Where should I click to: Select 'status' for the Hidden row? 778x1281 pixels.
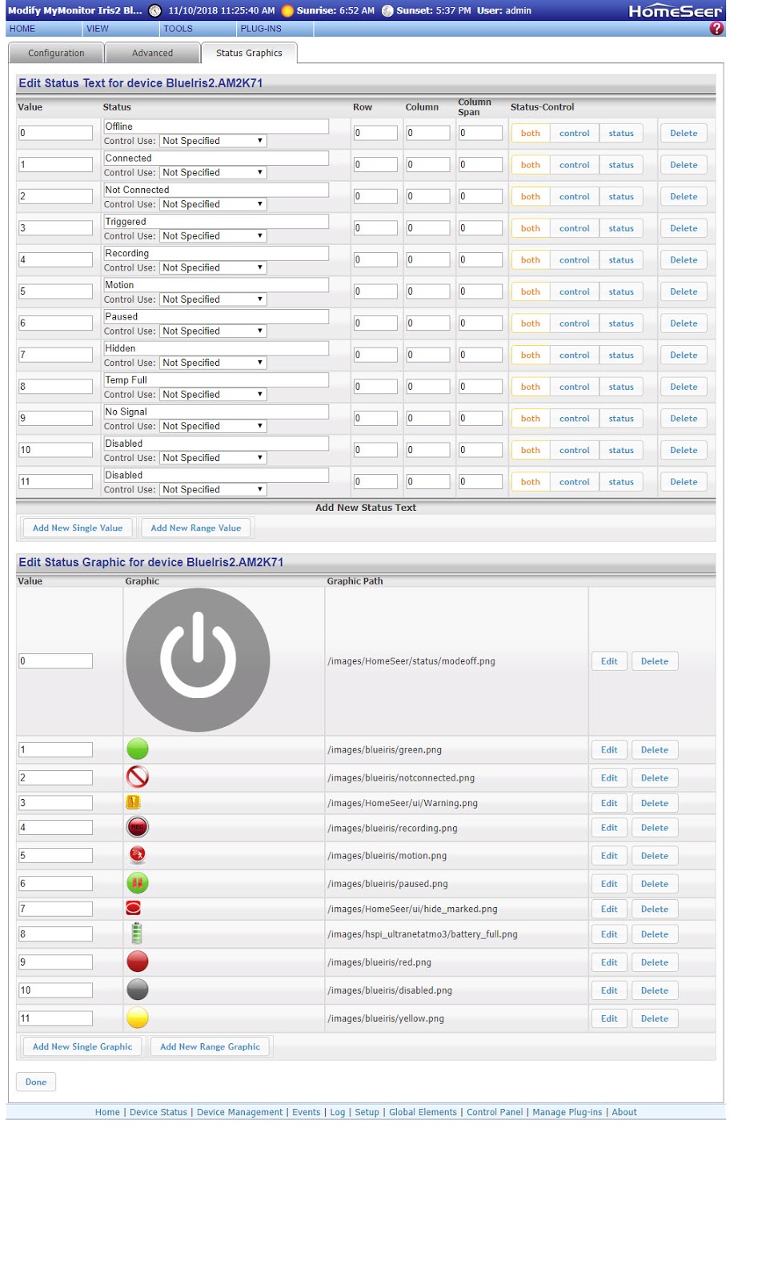[621, 355]
